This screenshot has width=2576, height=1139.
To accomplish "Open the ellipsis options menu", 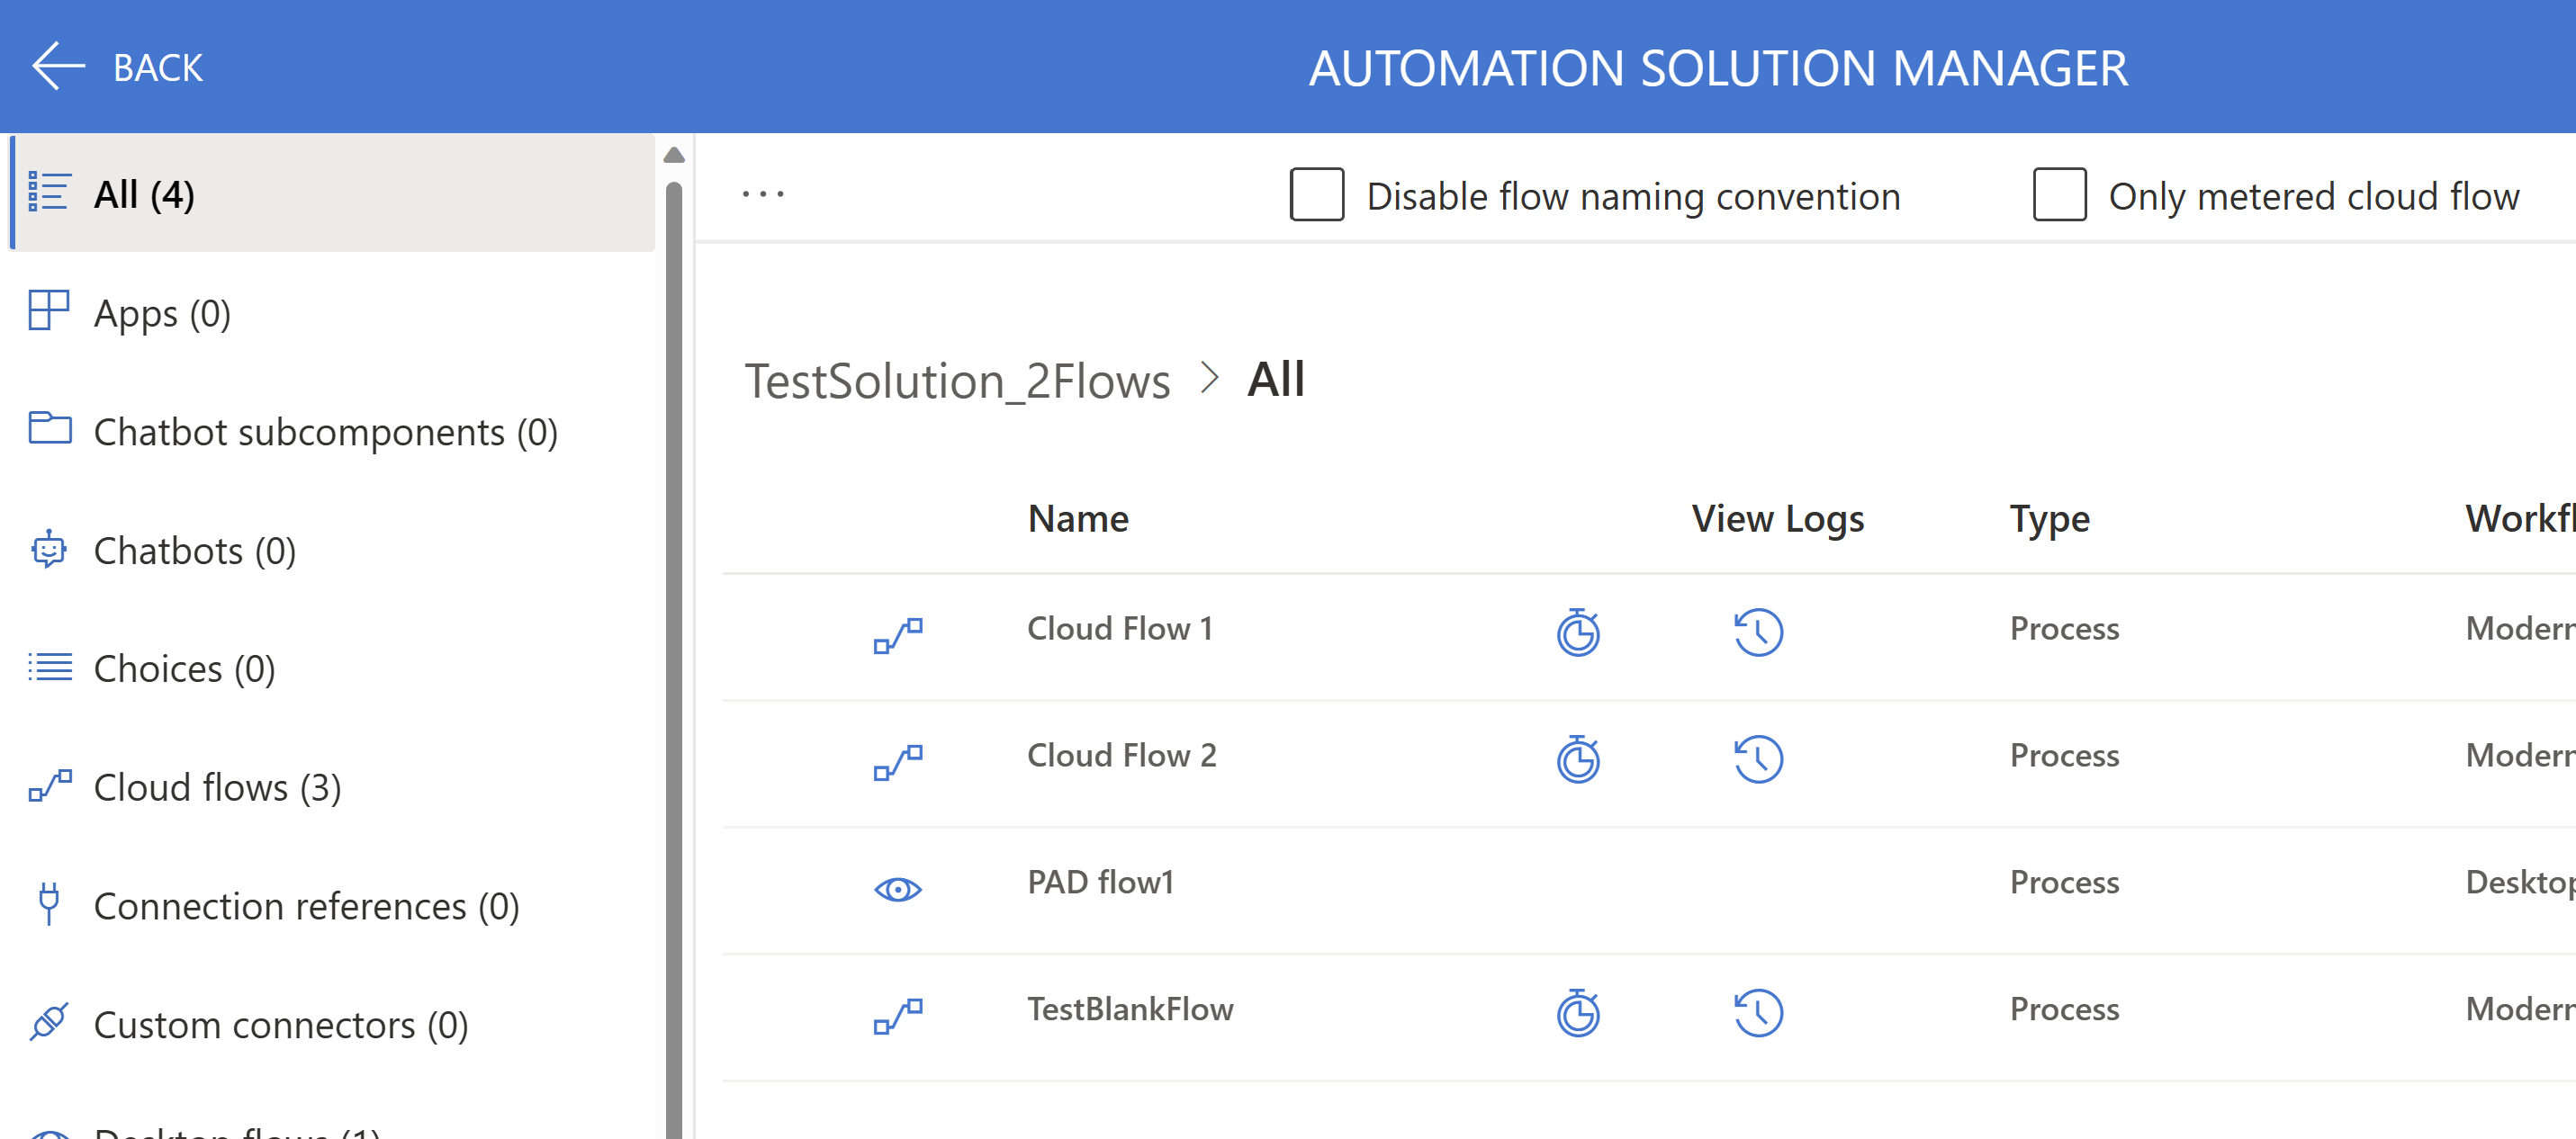I will pyautogui.click(x=763, y=193).
